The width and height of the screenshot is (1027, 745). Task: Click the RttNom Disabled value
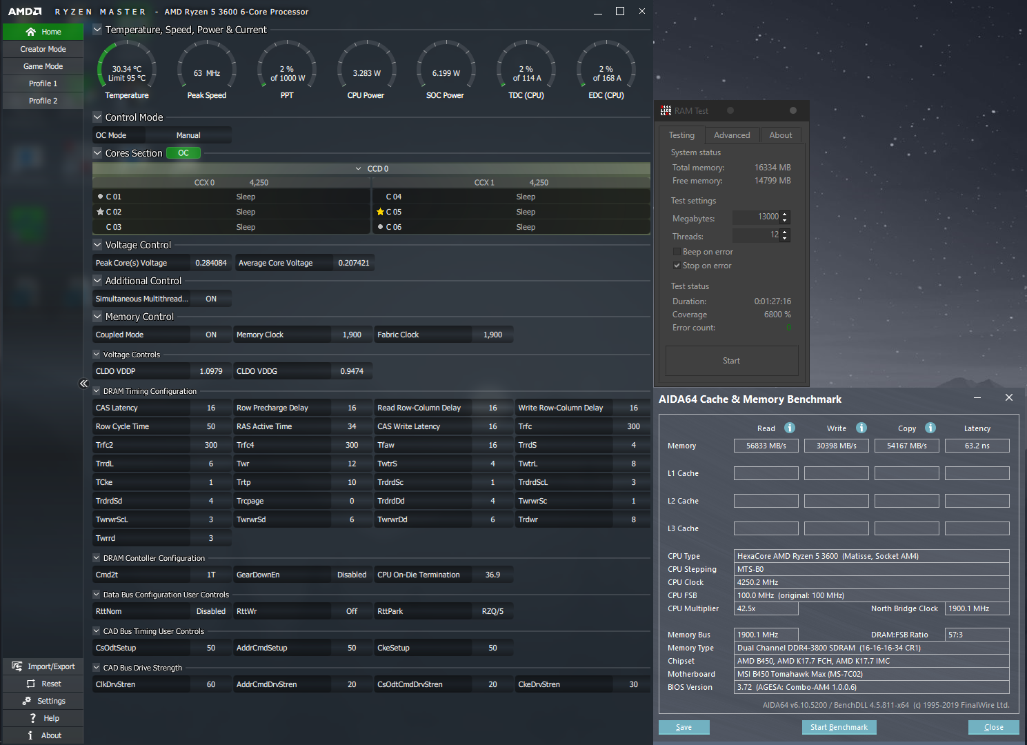[211, 611]
